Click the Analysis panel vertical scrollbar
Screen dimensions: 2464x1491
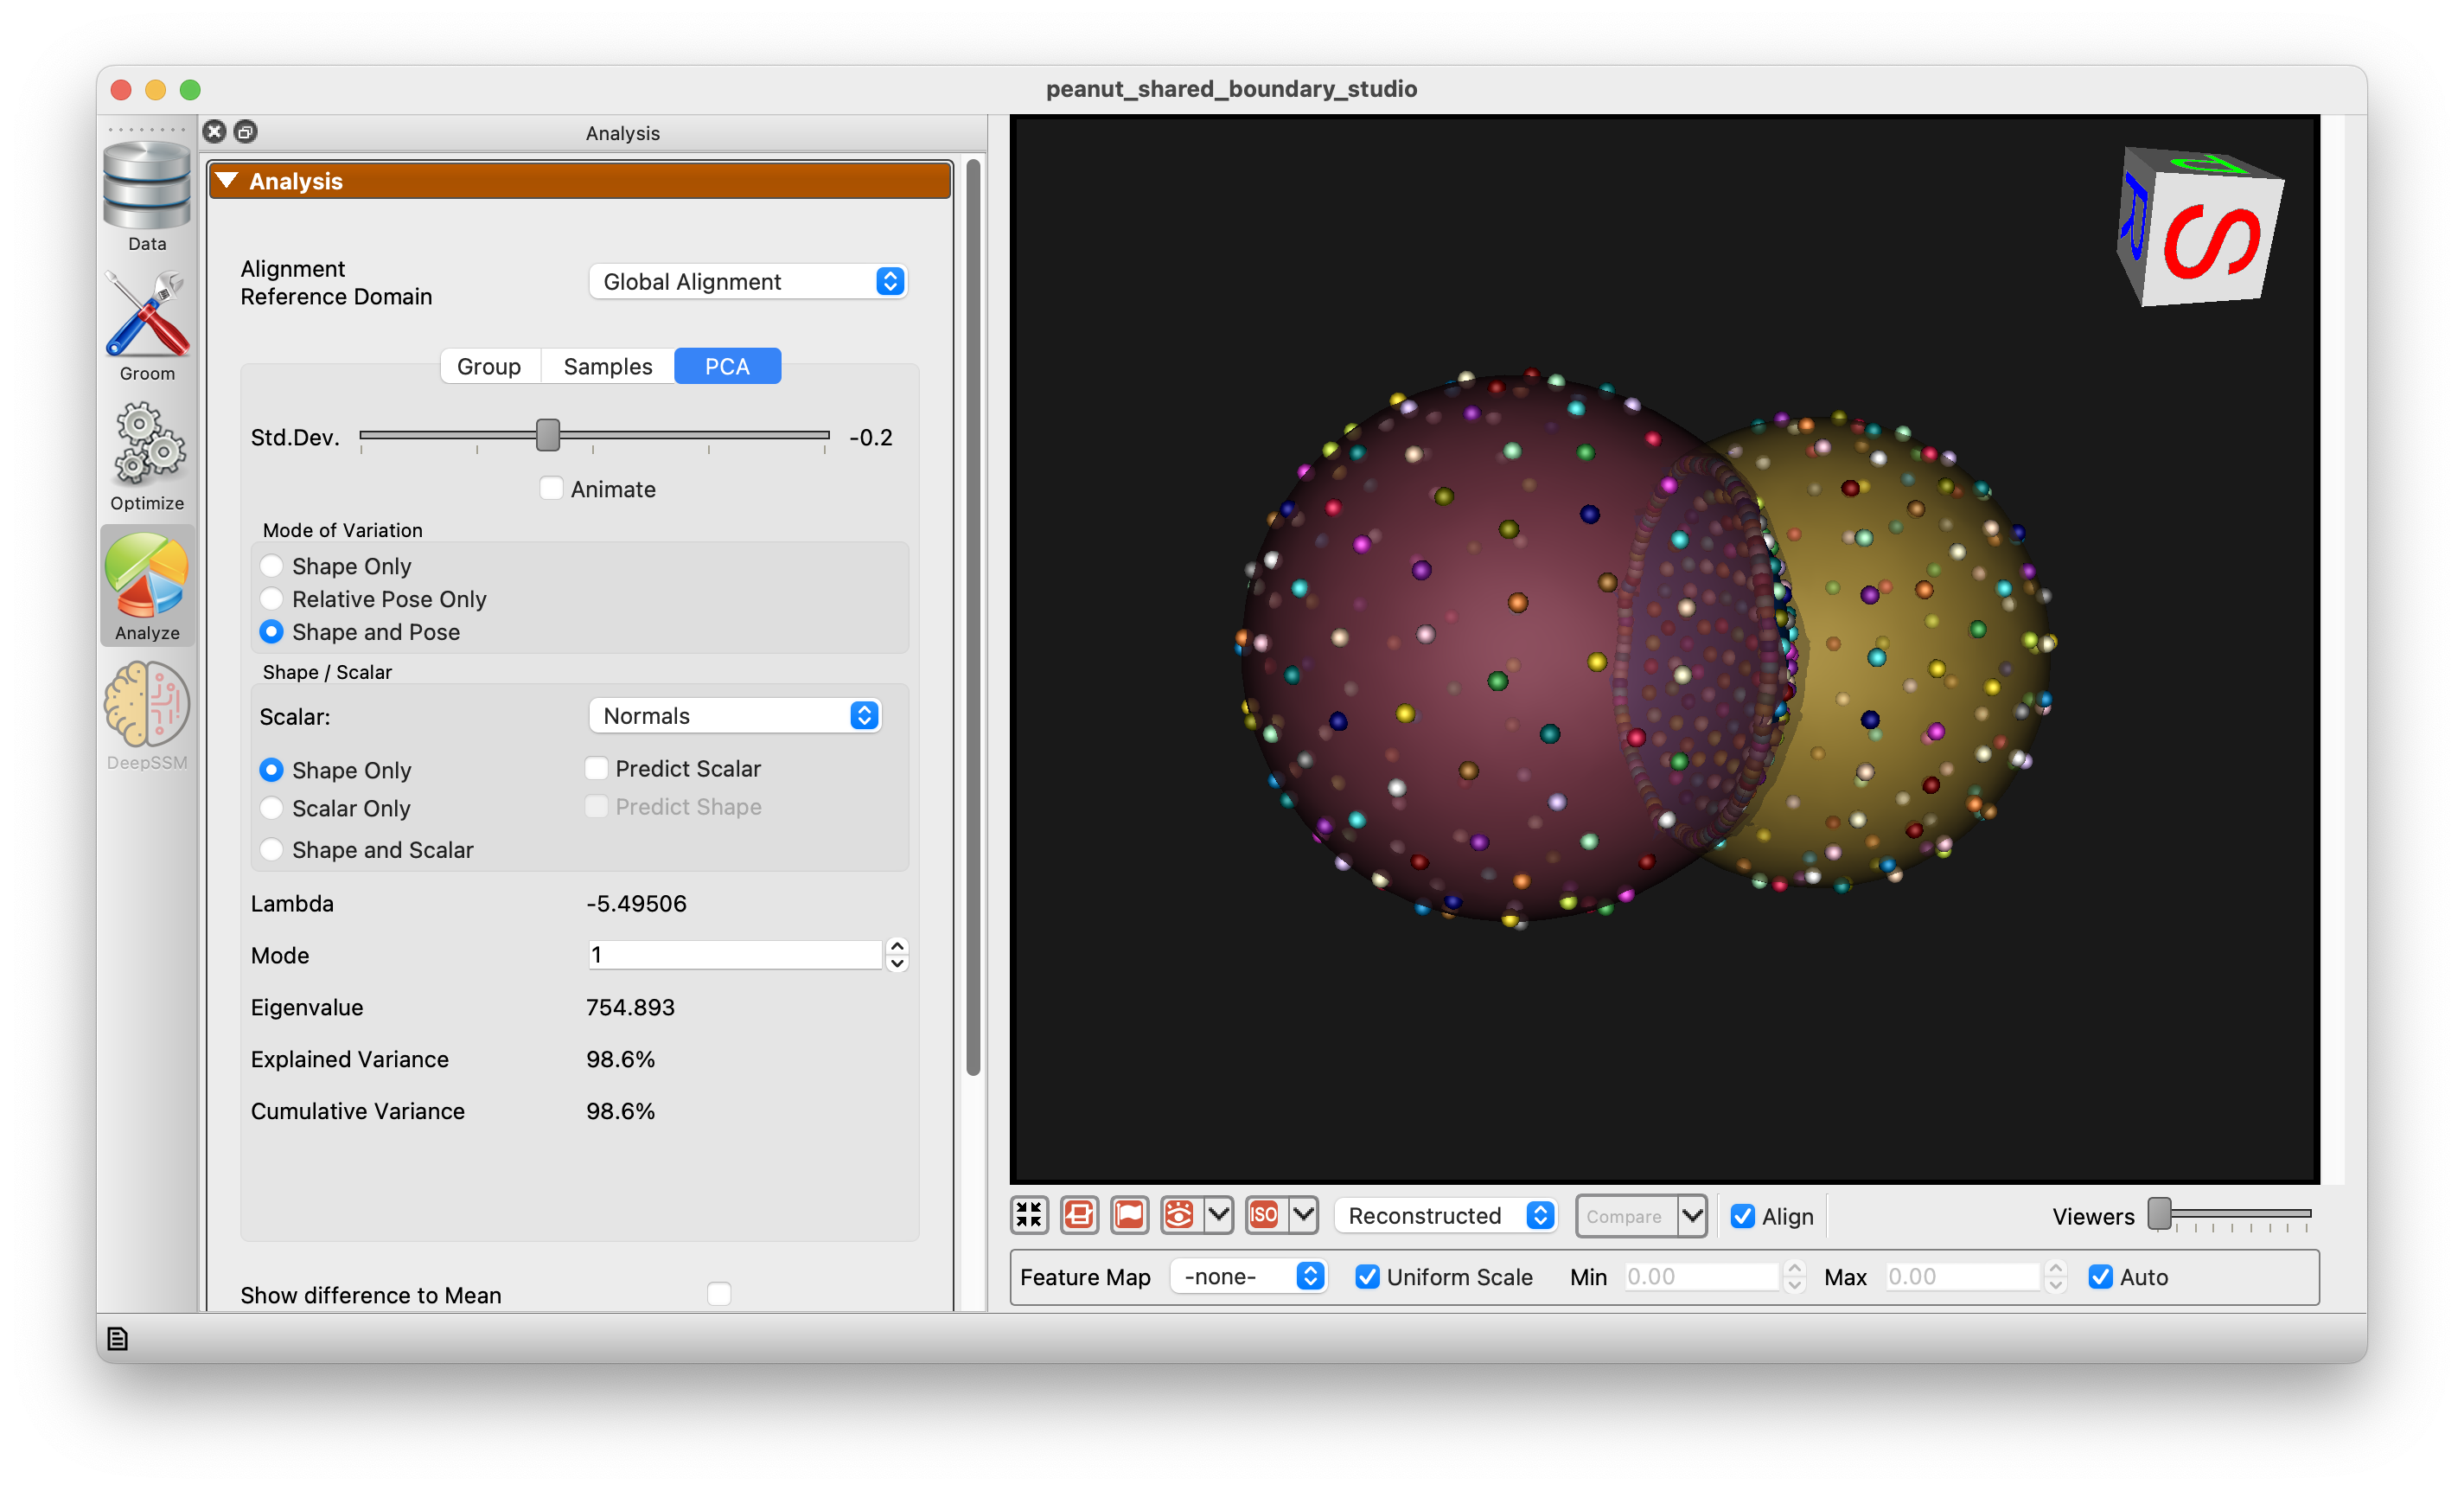click(973, 617)
